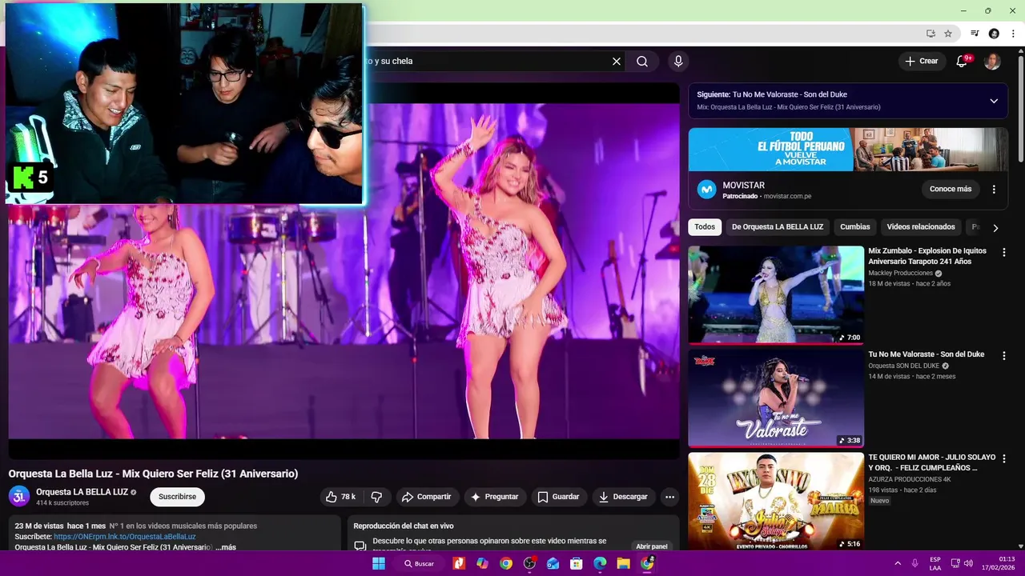
Task: Clear the YouTube search box text
Action: (x=617, y=62)
